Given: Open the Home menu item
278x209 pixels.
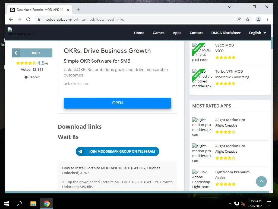Looking at the screenshot, I should click(x=139, y=33).
